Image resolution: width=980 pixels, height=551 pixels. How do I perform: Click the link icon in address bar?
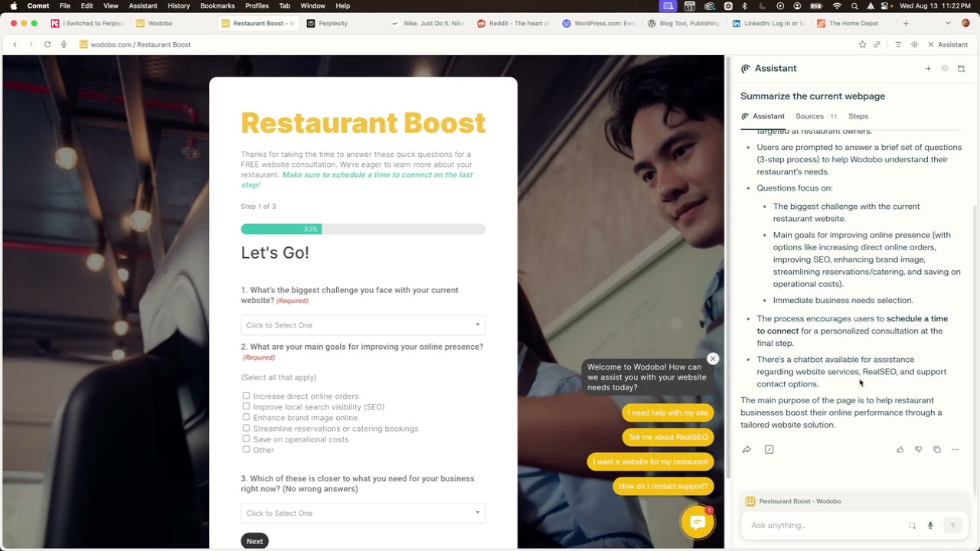[x=877, y=44]
